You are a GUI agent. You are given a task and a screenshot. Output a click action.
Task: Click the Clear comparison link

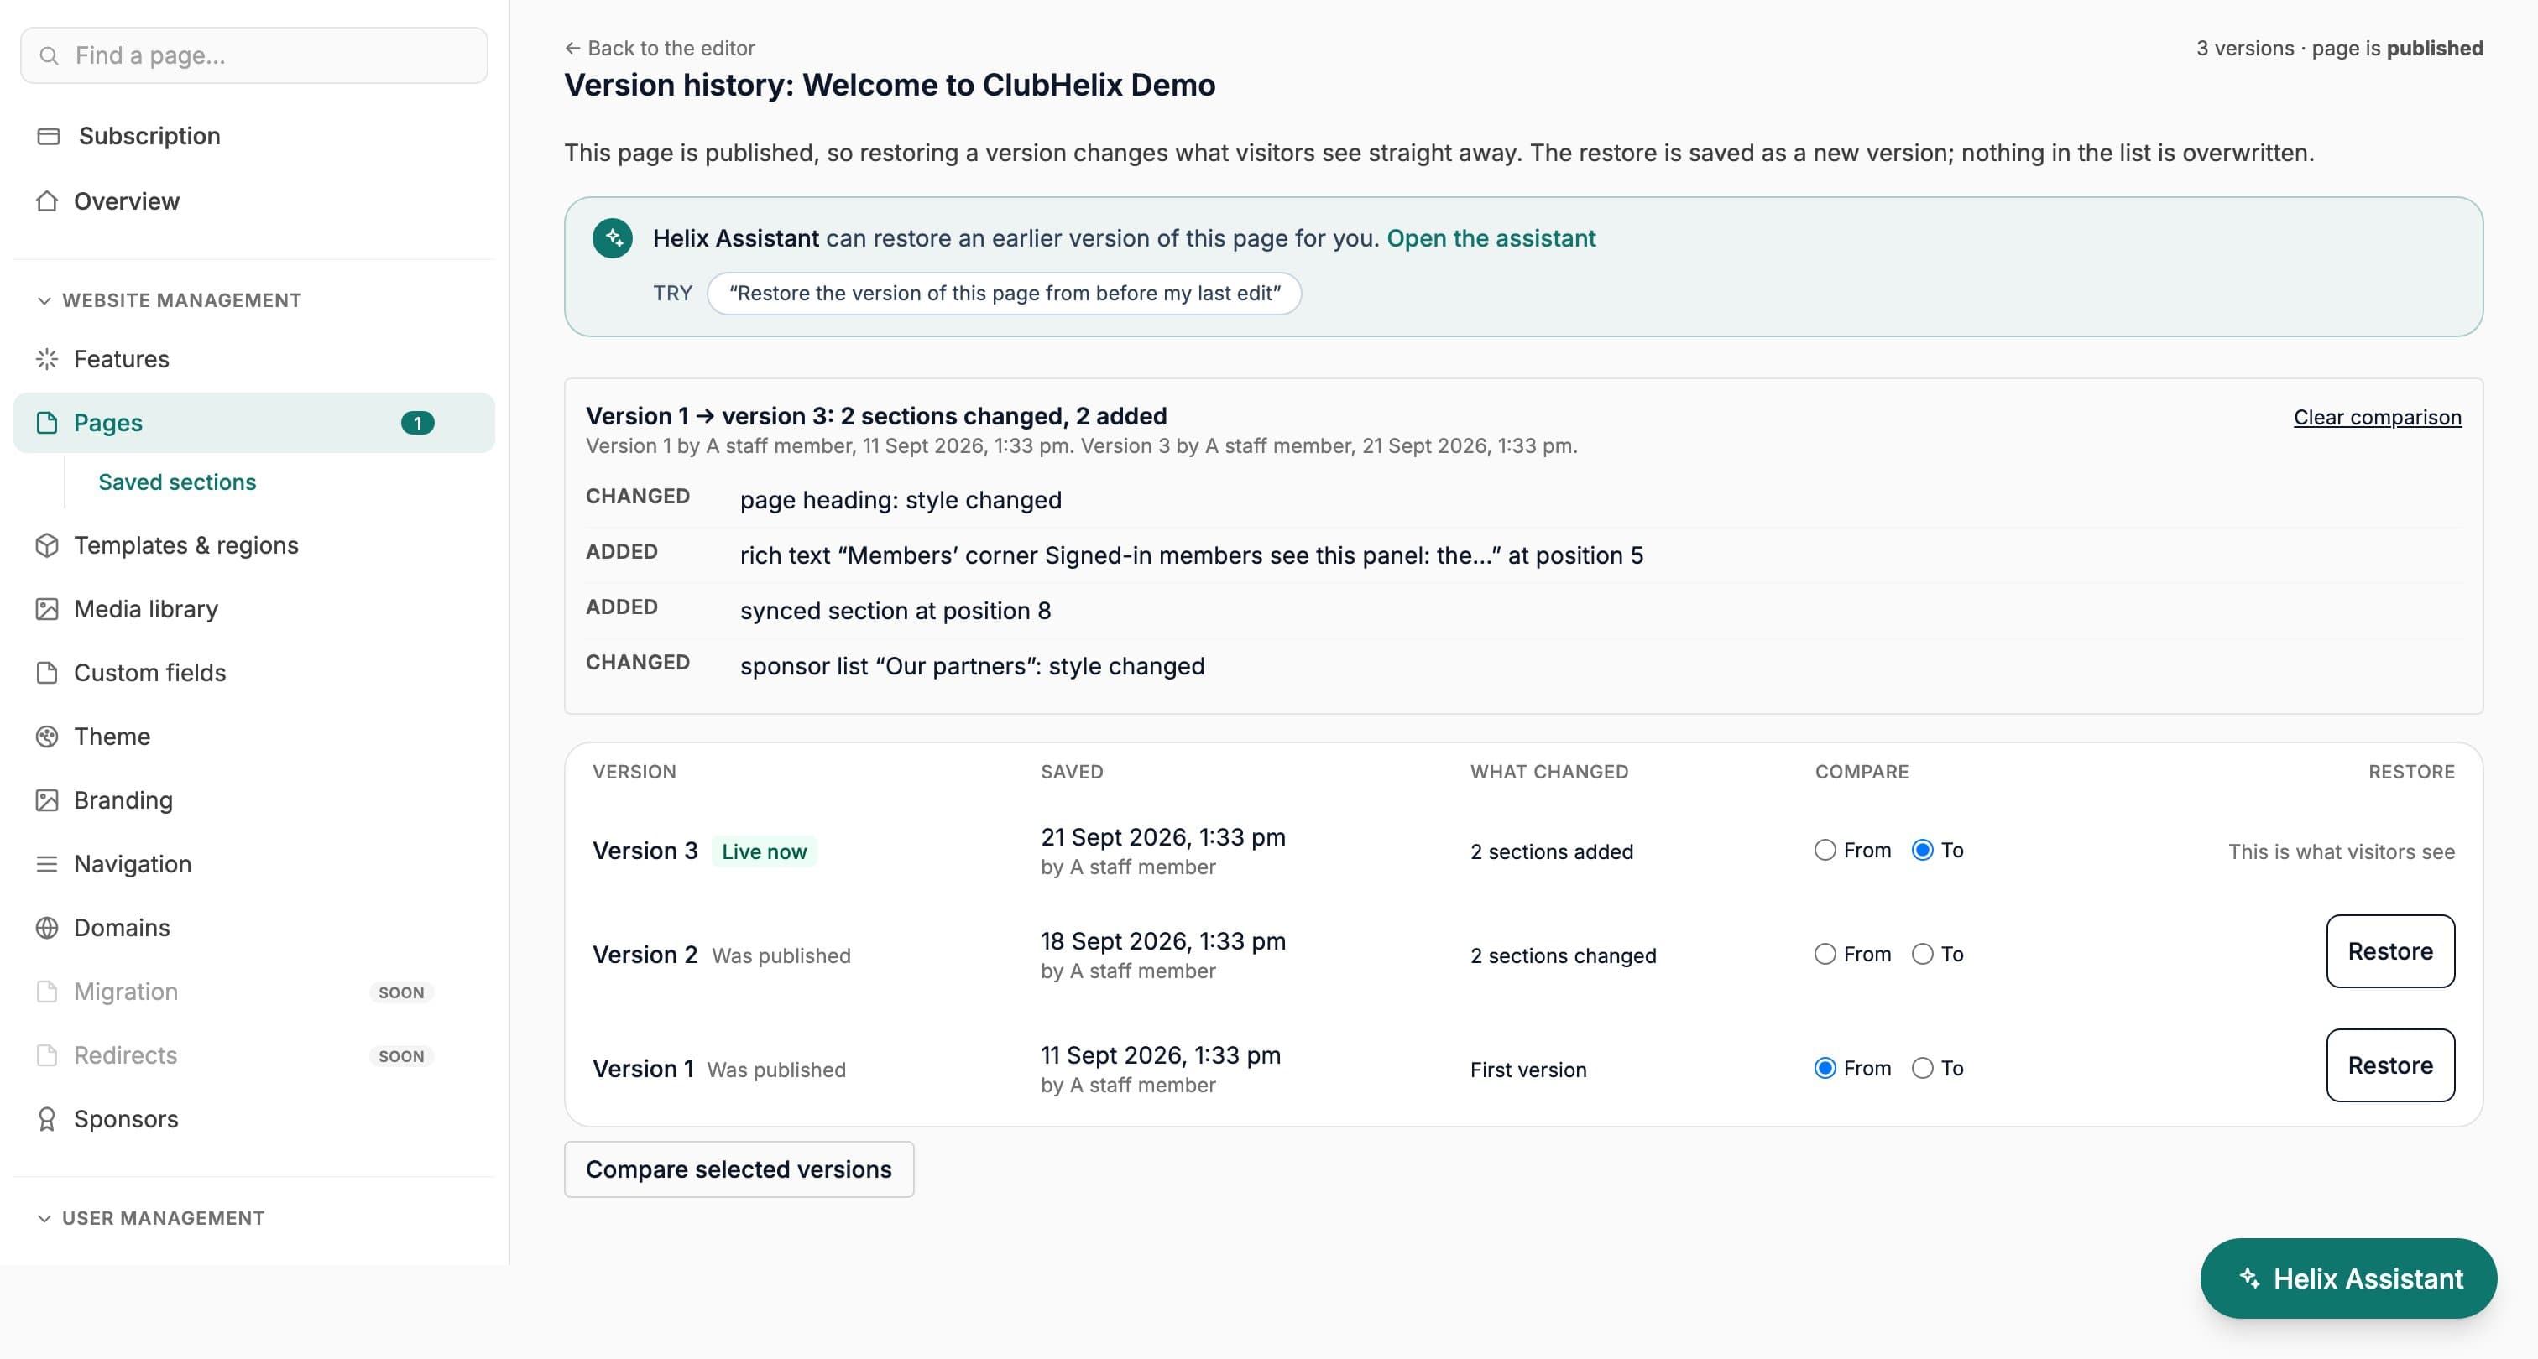(x=2376, y=417)
